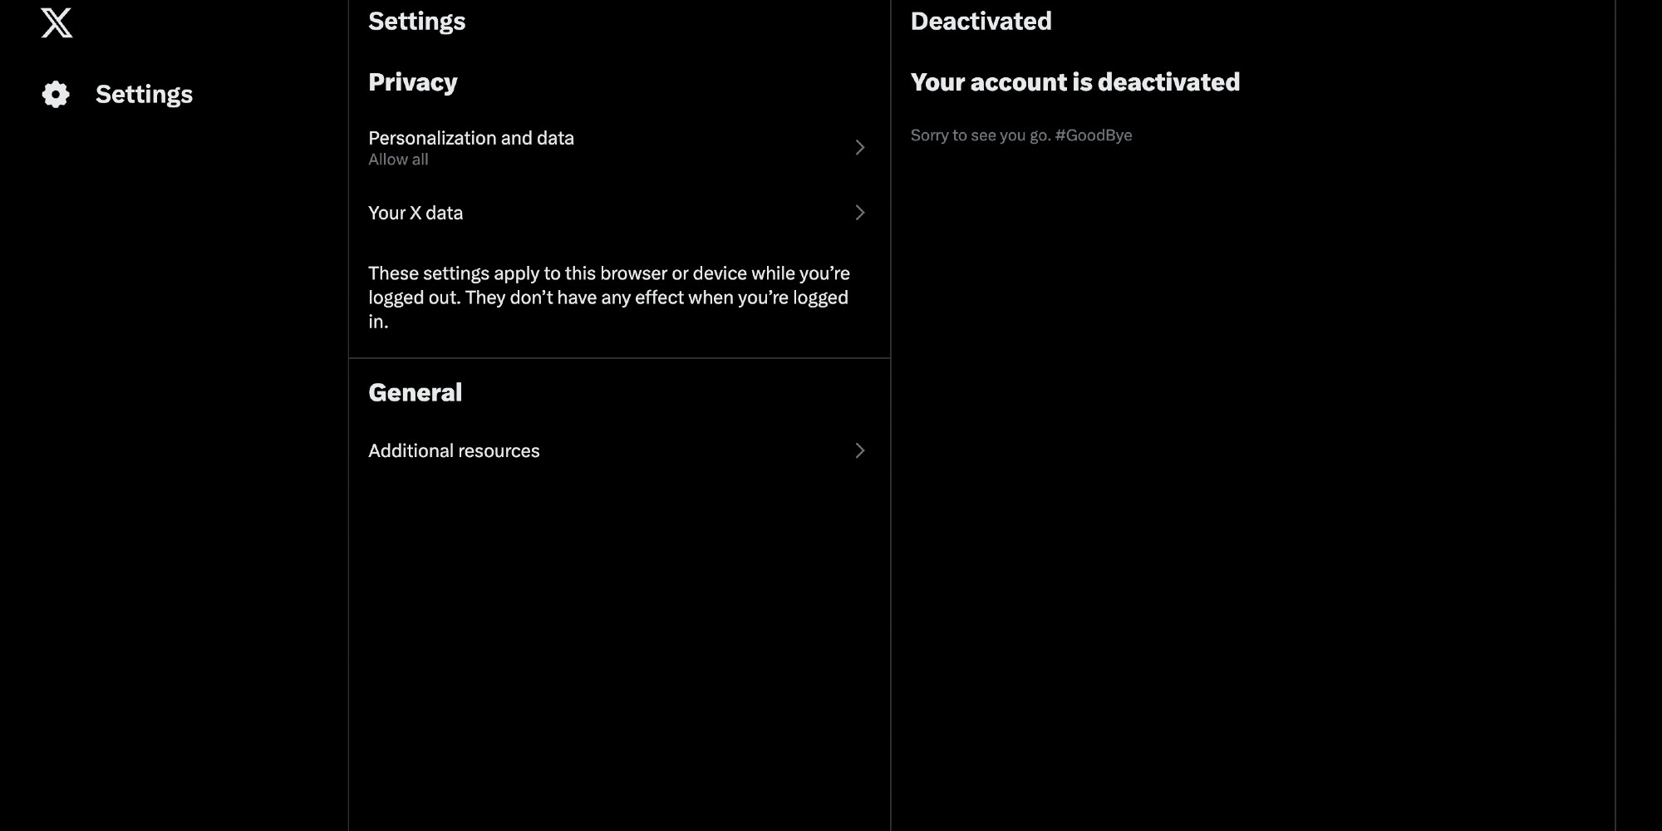The height and width of the screenshot is (831, 1662).
Task: Click the Allow all subtext
Action: [x=398, y=160]
